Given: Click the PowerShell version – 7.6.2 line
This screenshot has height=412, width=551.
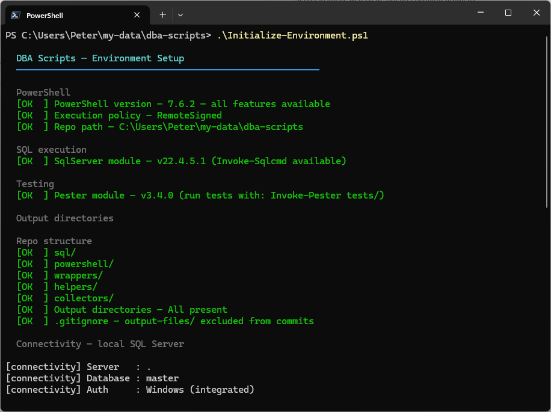Looking at the screenshot, I should [173, 104].
